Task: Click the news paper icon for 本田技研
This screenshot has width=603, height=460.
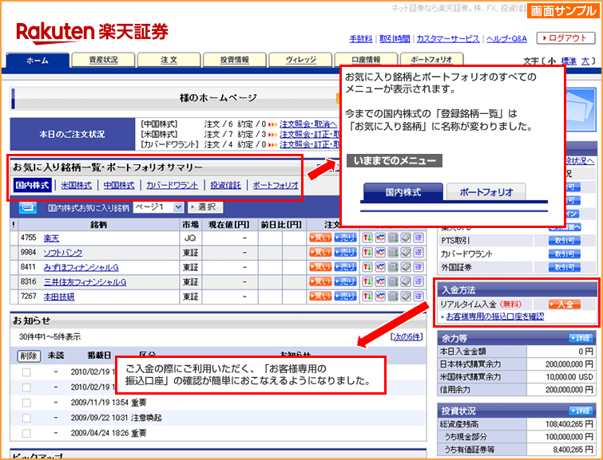Action: click(406, 296)
